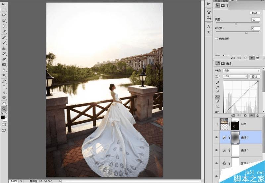Select the Move tool
The height and width of the screenshot is (183, 265).
pyautogui.click(x=4, y=5)
